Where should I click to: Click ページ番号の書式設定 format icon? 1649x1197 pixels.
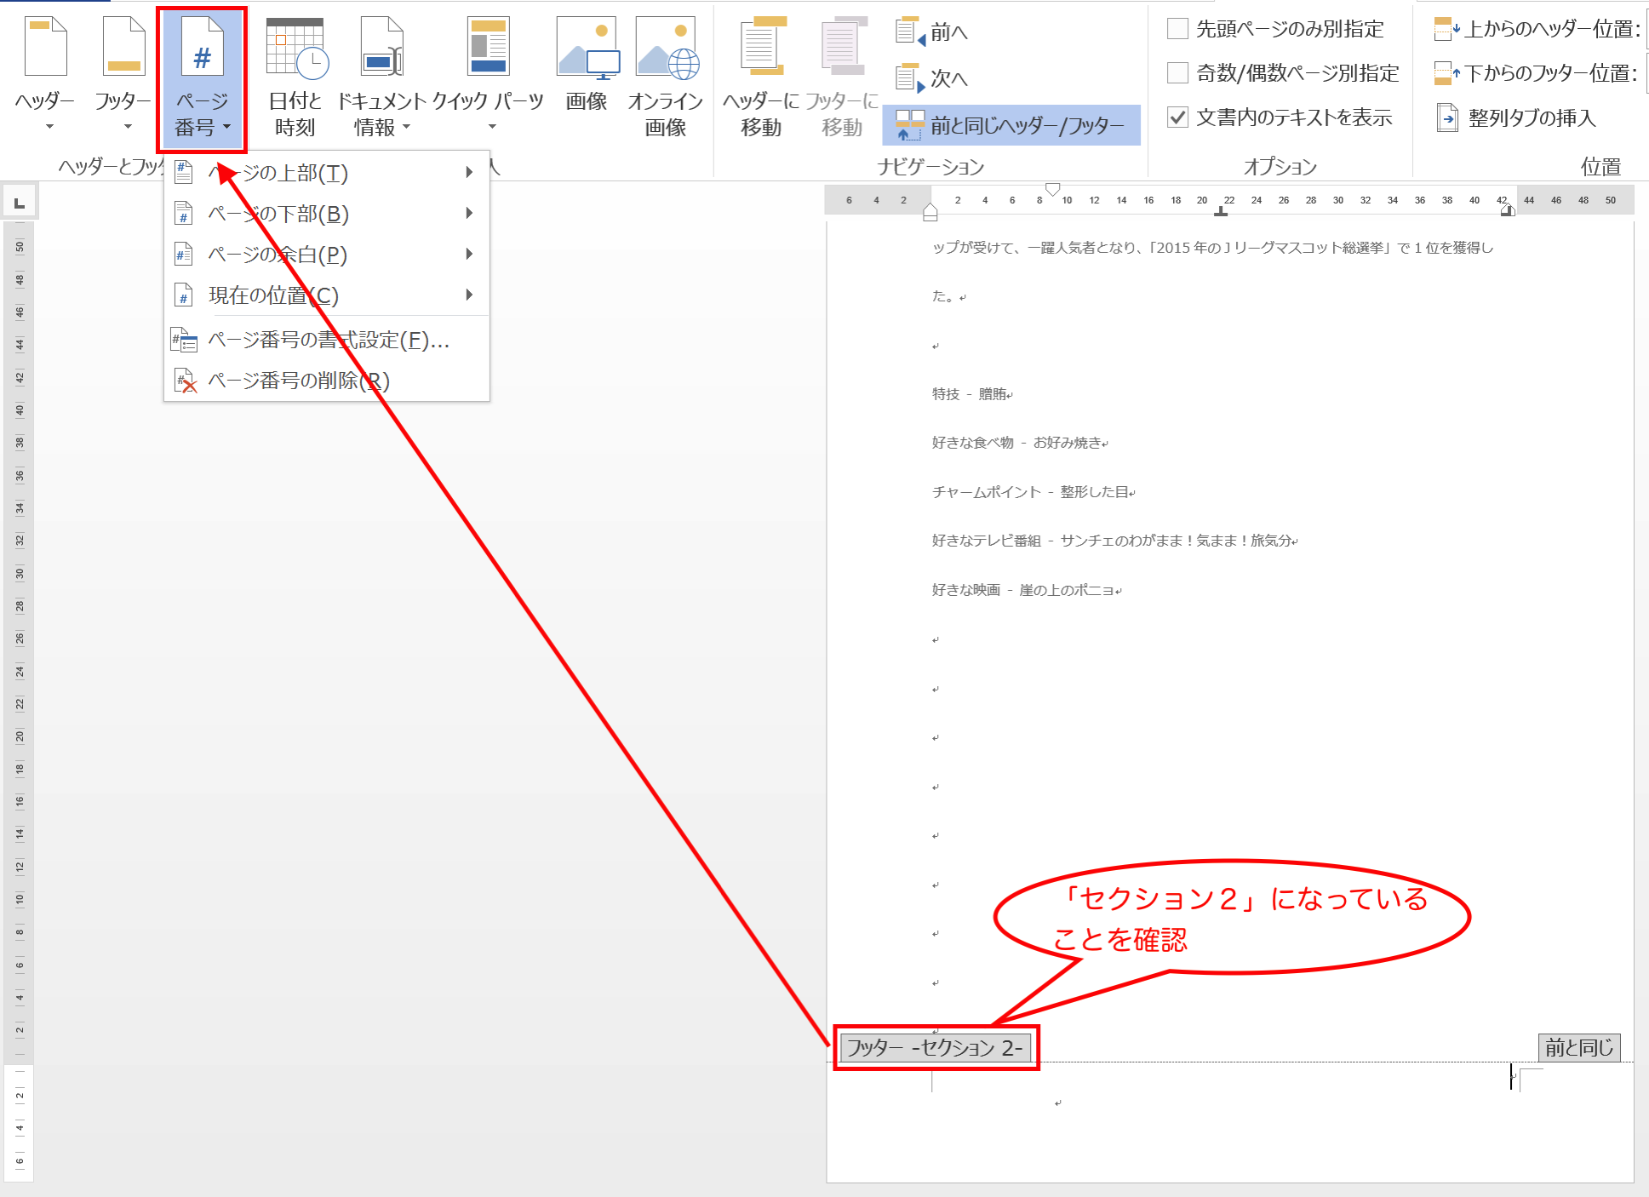(185, 340)
